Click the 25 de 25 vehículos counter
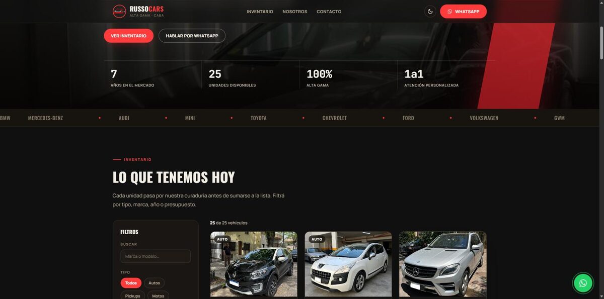Image resolution: width=604 pixels, height=299 pixels. click(229, 223)
